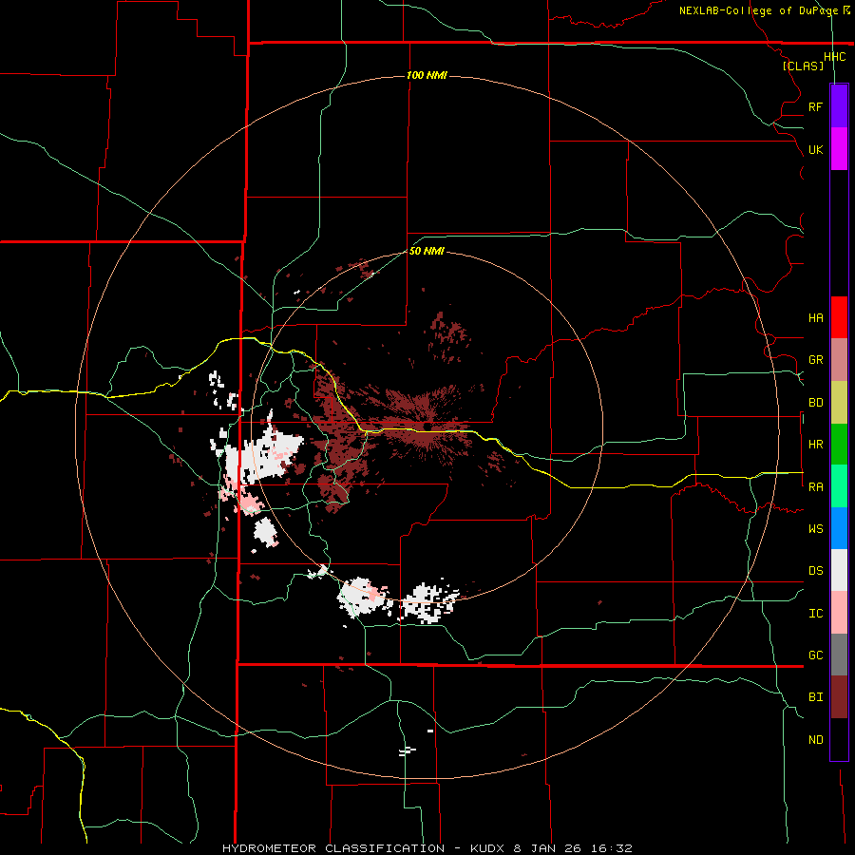Click the blue WS legend color swatch
The image size is (855, 855).
839,528
